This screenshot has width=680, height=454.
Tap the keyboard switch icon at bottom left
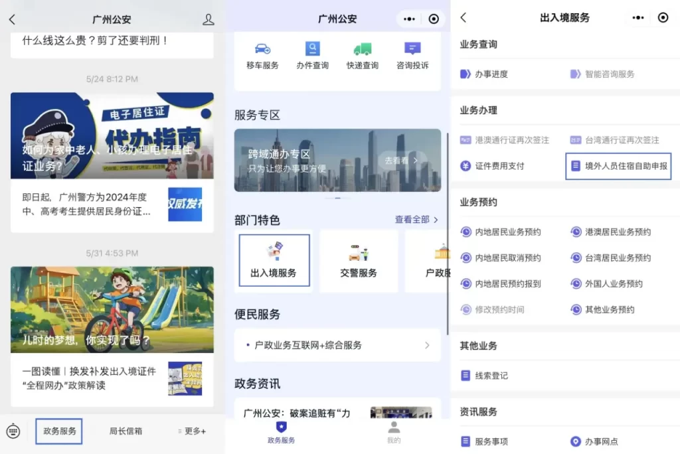click(13, 431)
